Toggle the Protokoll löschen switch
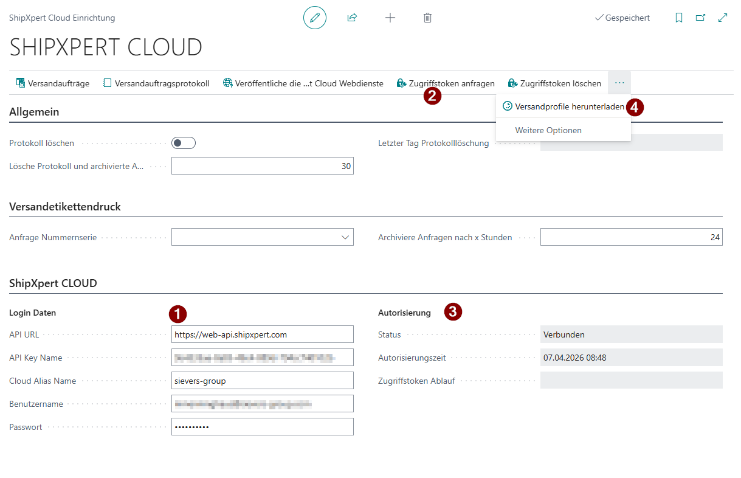The height and width of the screenshot is (478, 741). pyautogui.click(x=184, y=143)
